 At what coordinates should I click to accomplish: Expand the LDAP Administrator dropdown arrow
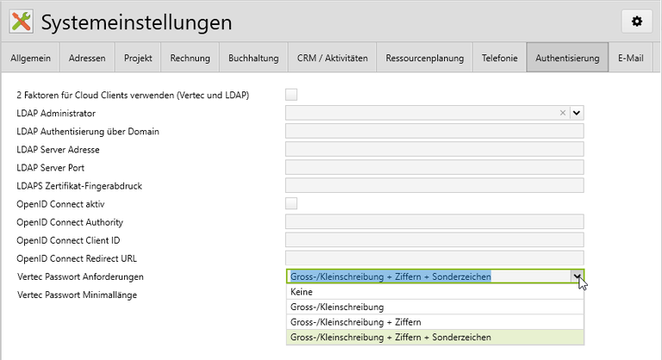577,113
